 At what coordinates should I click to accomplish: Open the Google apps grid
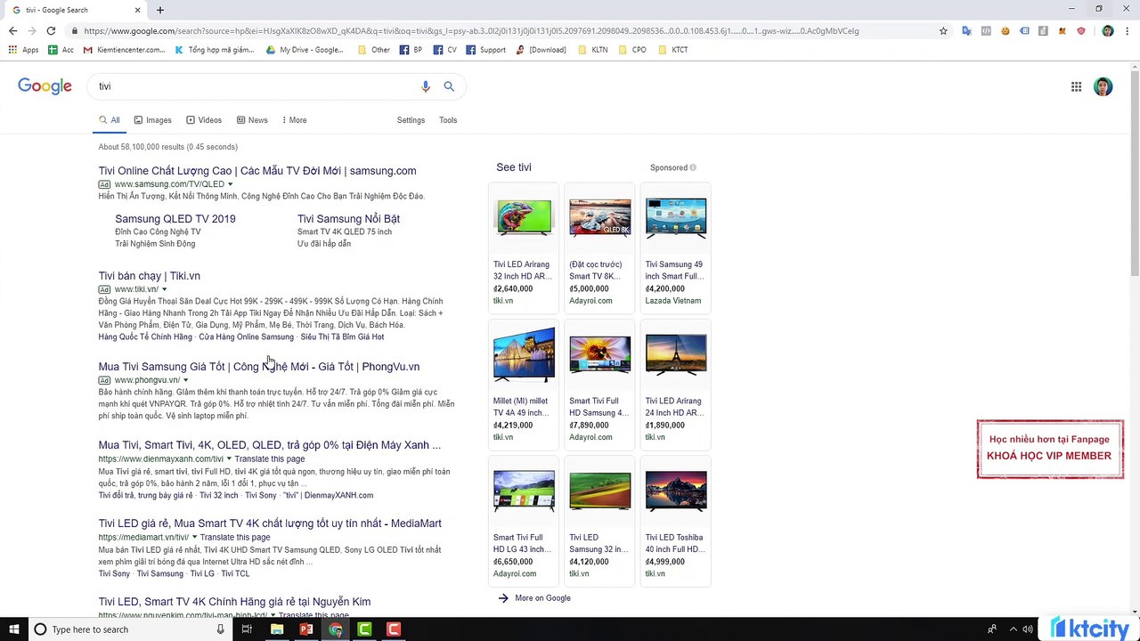pos(1076,86)
